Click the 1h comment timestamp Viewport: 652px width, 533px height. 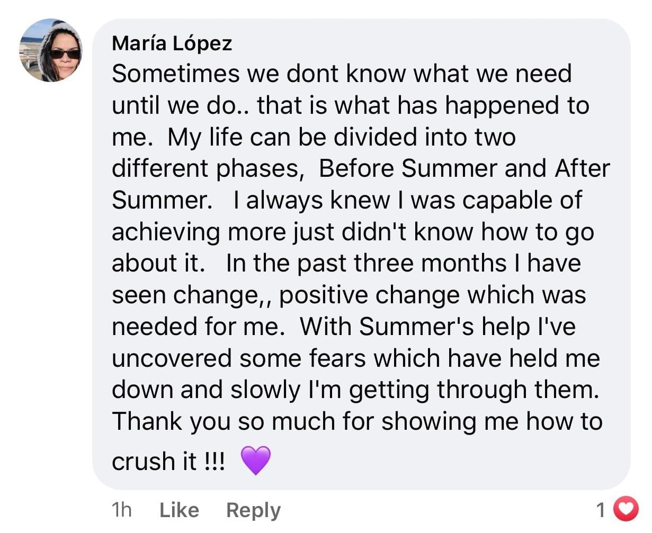click(121, 510)
